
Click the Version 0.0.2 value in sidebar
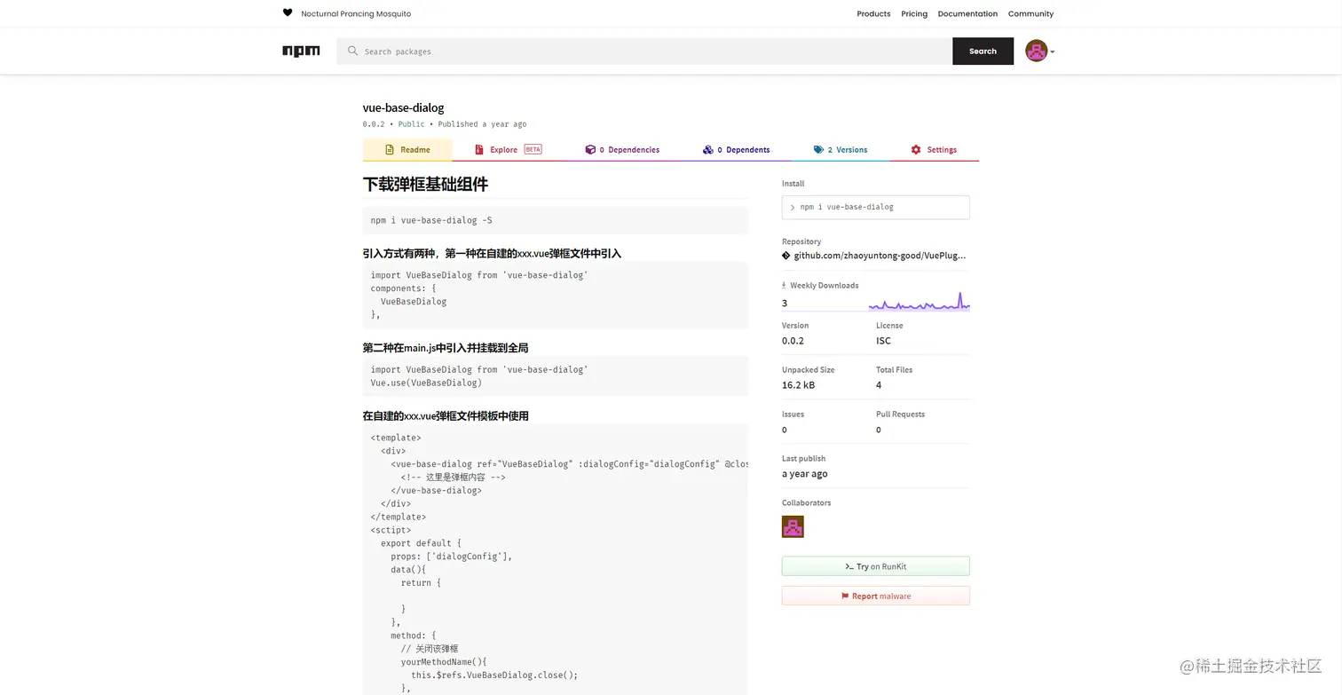(793, 341)
